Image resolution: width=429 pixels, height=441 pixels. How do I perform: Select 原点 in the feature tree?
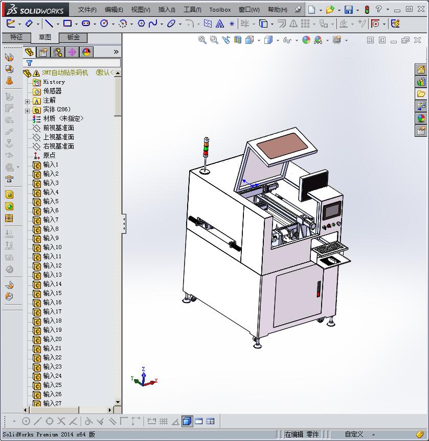coord(49,155)
